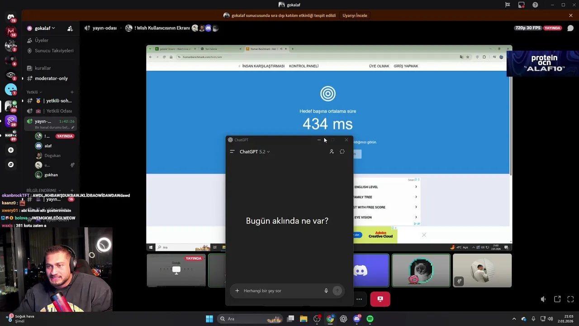The height and width of the screenshot is (326, 579).
Task: Stop watching stream red button
Action: (x=380, y=299)
